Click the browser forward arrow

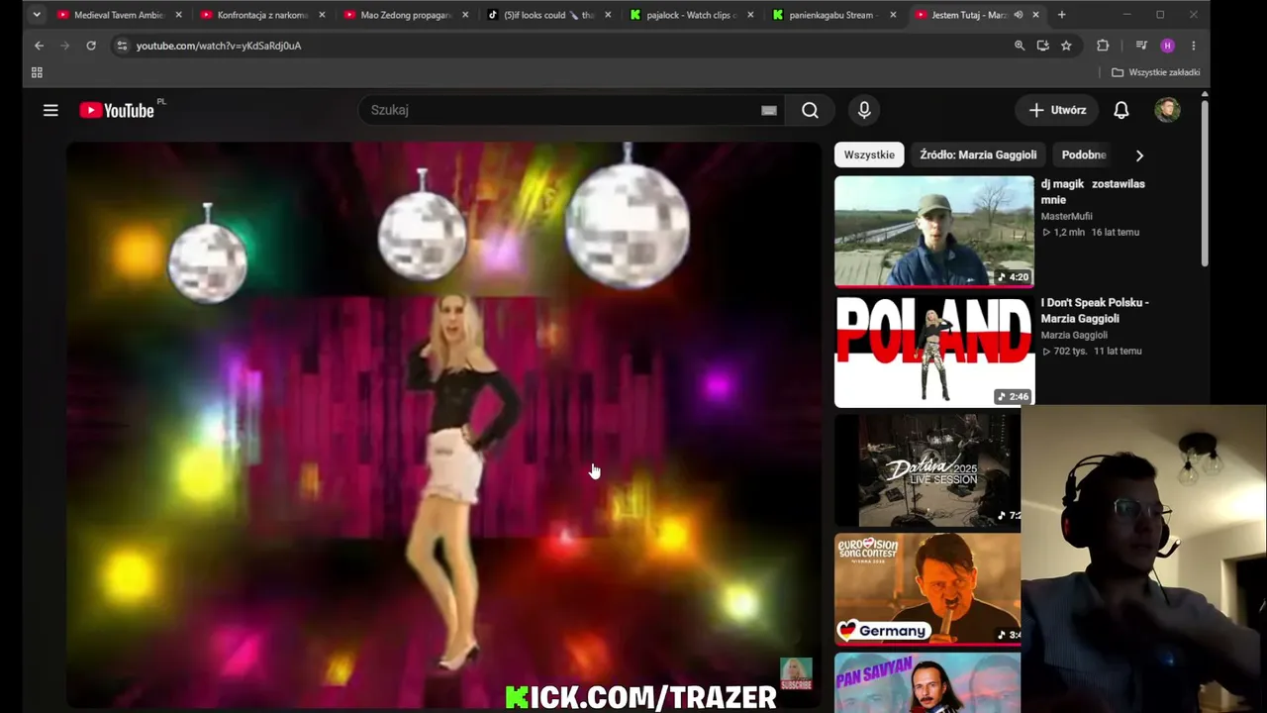pyautogui.click(x=64, y=46)
